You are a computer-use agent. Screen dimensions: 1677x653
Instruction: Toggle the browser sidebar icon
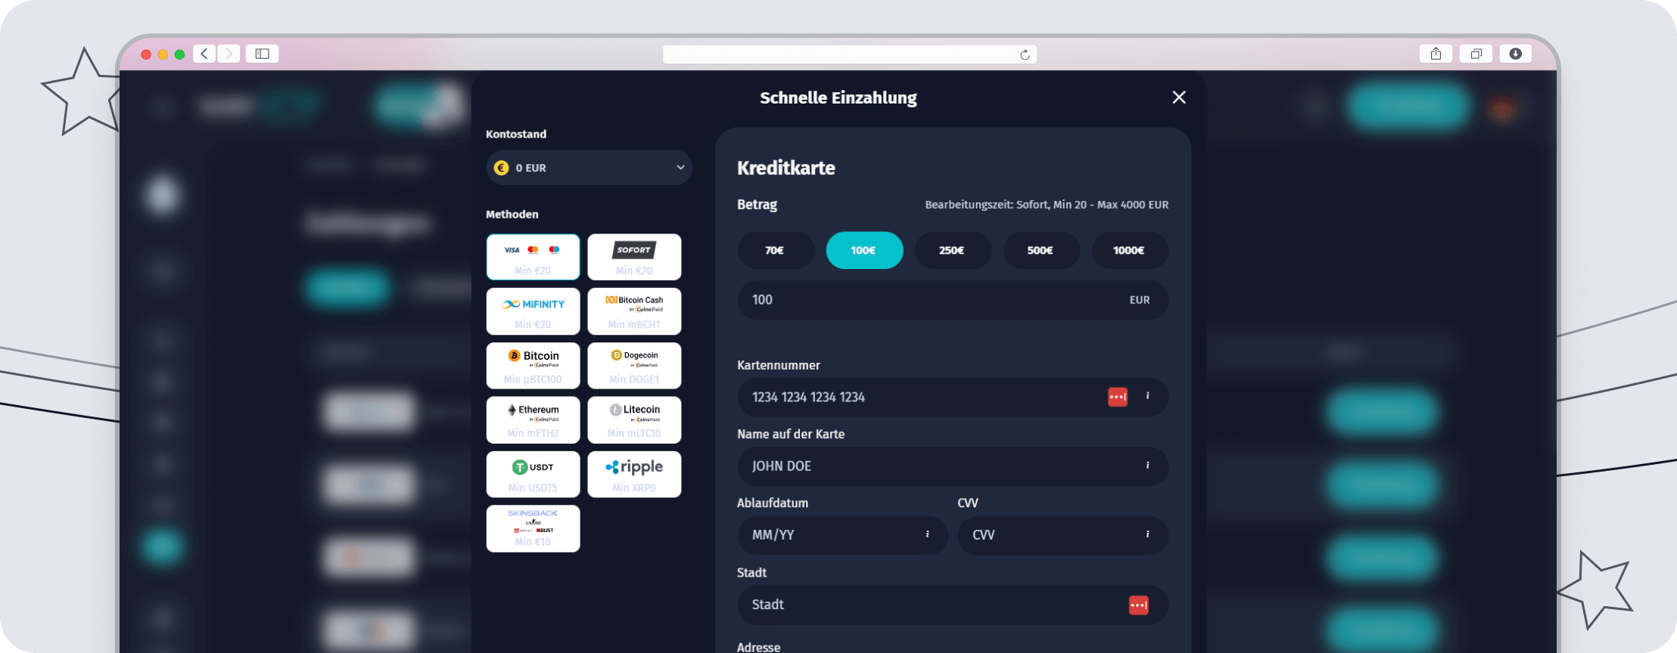pyautogui.click(x=262, y=54)
